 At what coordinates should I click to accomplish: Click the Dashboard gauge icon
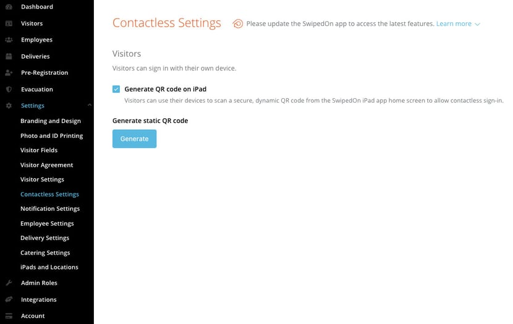click(9, 7)
